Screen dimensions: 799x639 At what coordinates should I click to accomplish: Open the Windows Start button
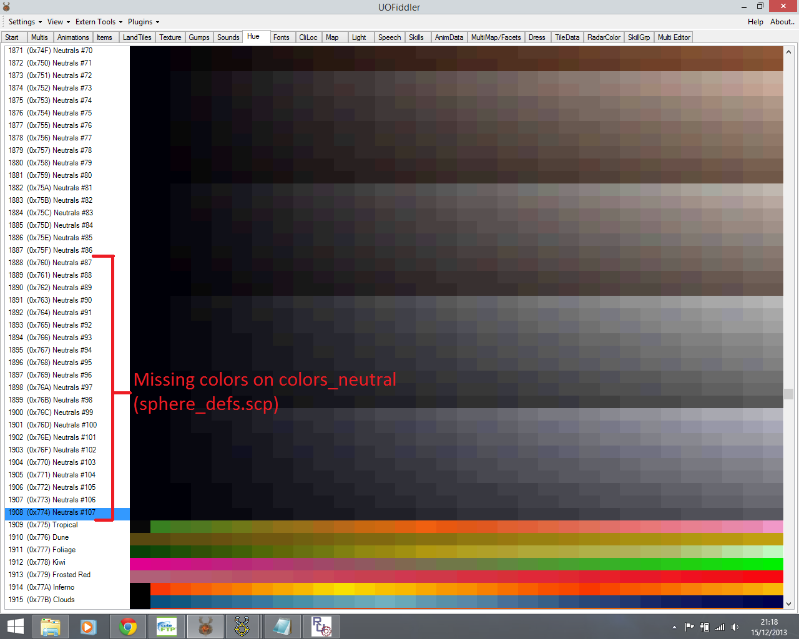coord(15,627)
